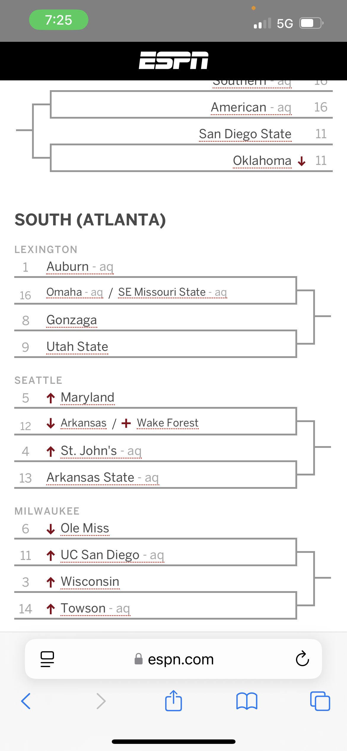Reload the page with refresh icon
The width and height of the screenshot is (347, 751).
(302, 659)
